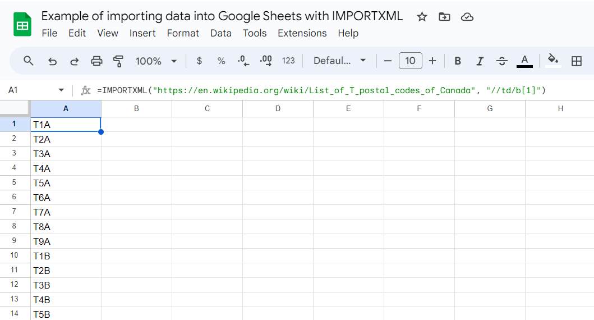Screen dimensions: 594x320
Task: Open the Default font dropdown
Action: coord(339,61)
